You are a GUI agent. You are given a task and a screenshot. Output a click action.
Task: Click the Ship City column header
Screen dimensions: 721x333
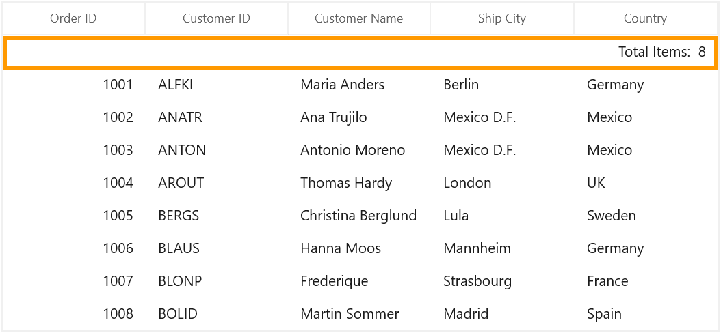pyautogui.click(x=502, y=18)
